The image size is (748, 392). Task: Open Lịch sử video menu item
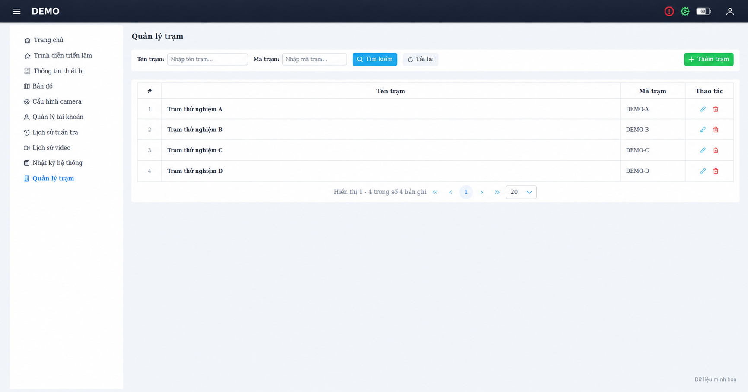(47, 148)
